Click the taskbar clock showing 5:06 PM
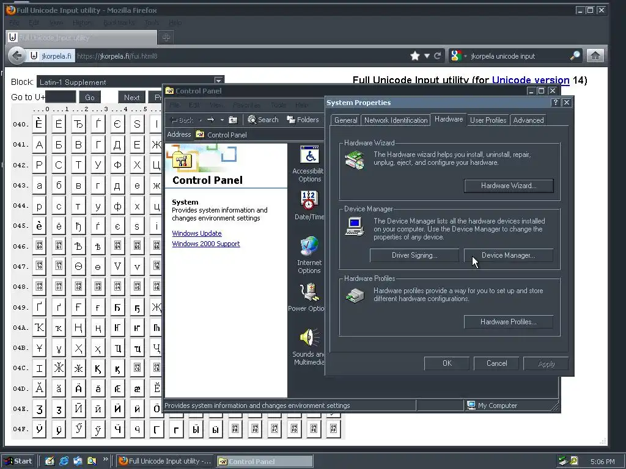 tap(602, 462)
